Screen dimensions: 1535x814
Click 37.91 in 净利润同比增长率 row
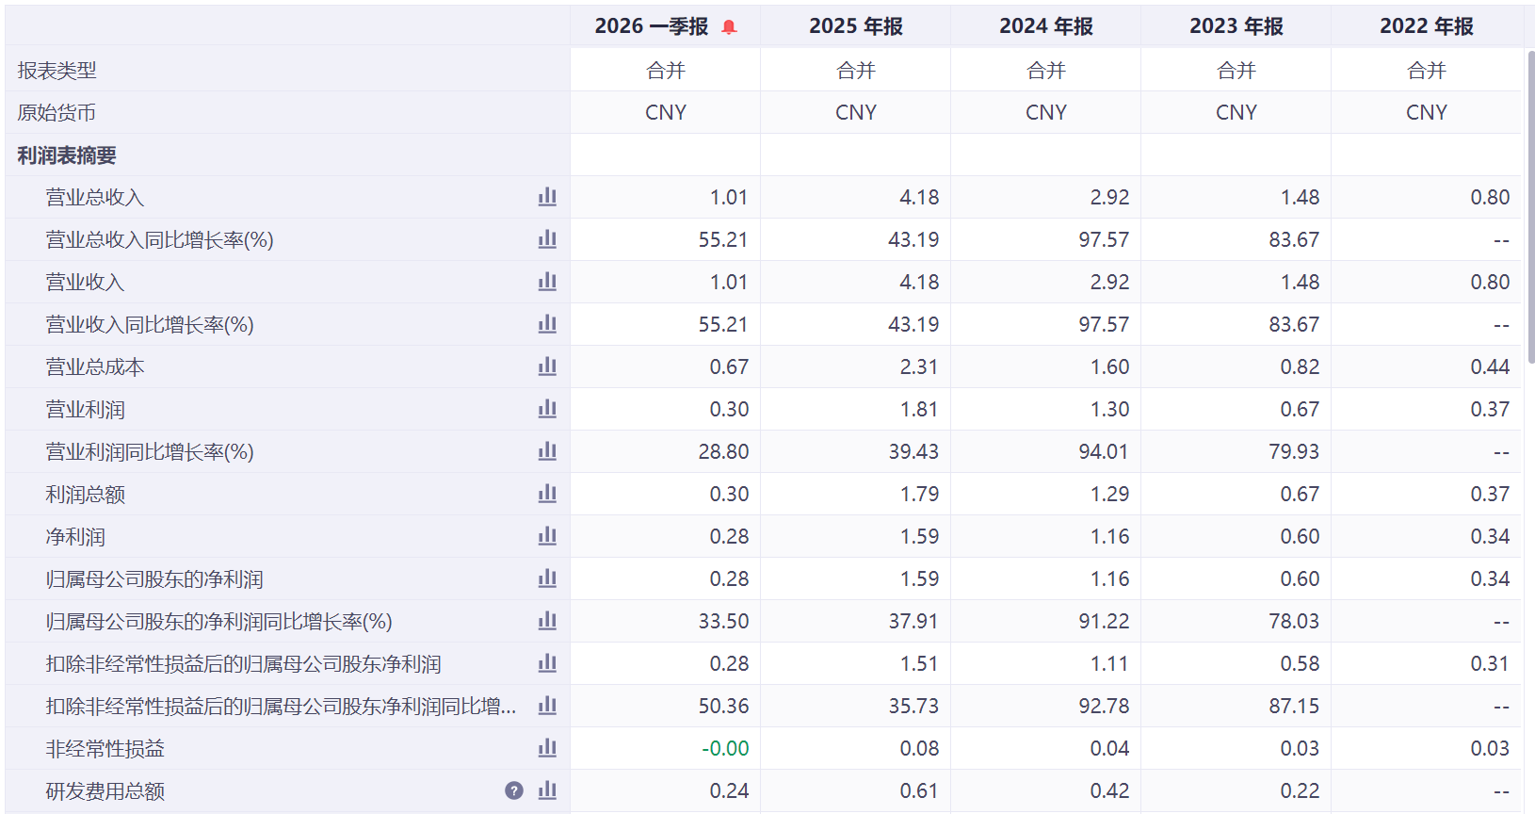913,622
